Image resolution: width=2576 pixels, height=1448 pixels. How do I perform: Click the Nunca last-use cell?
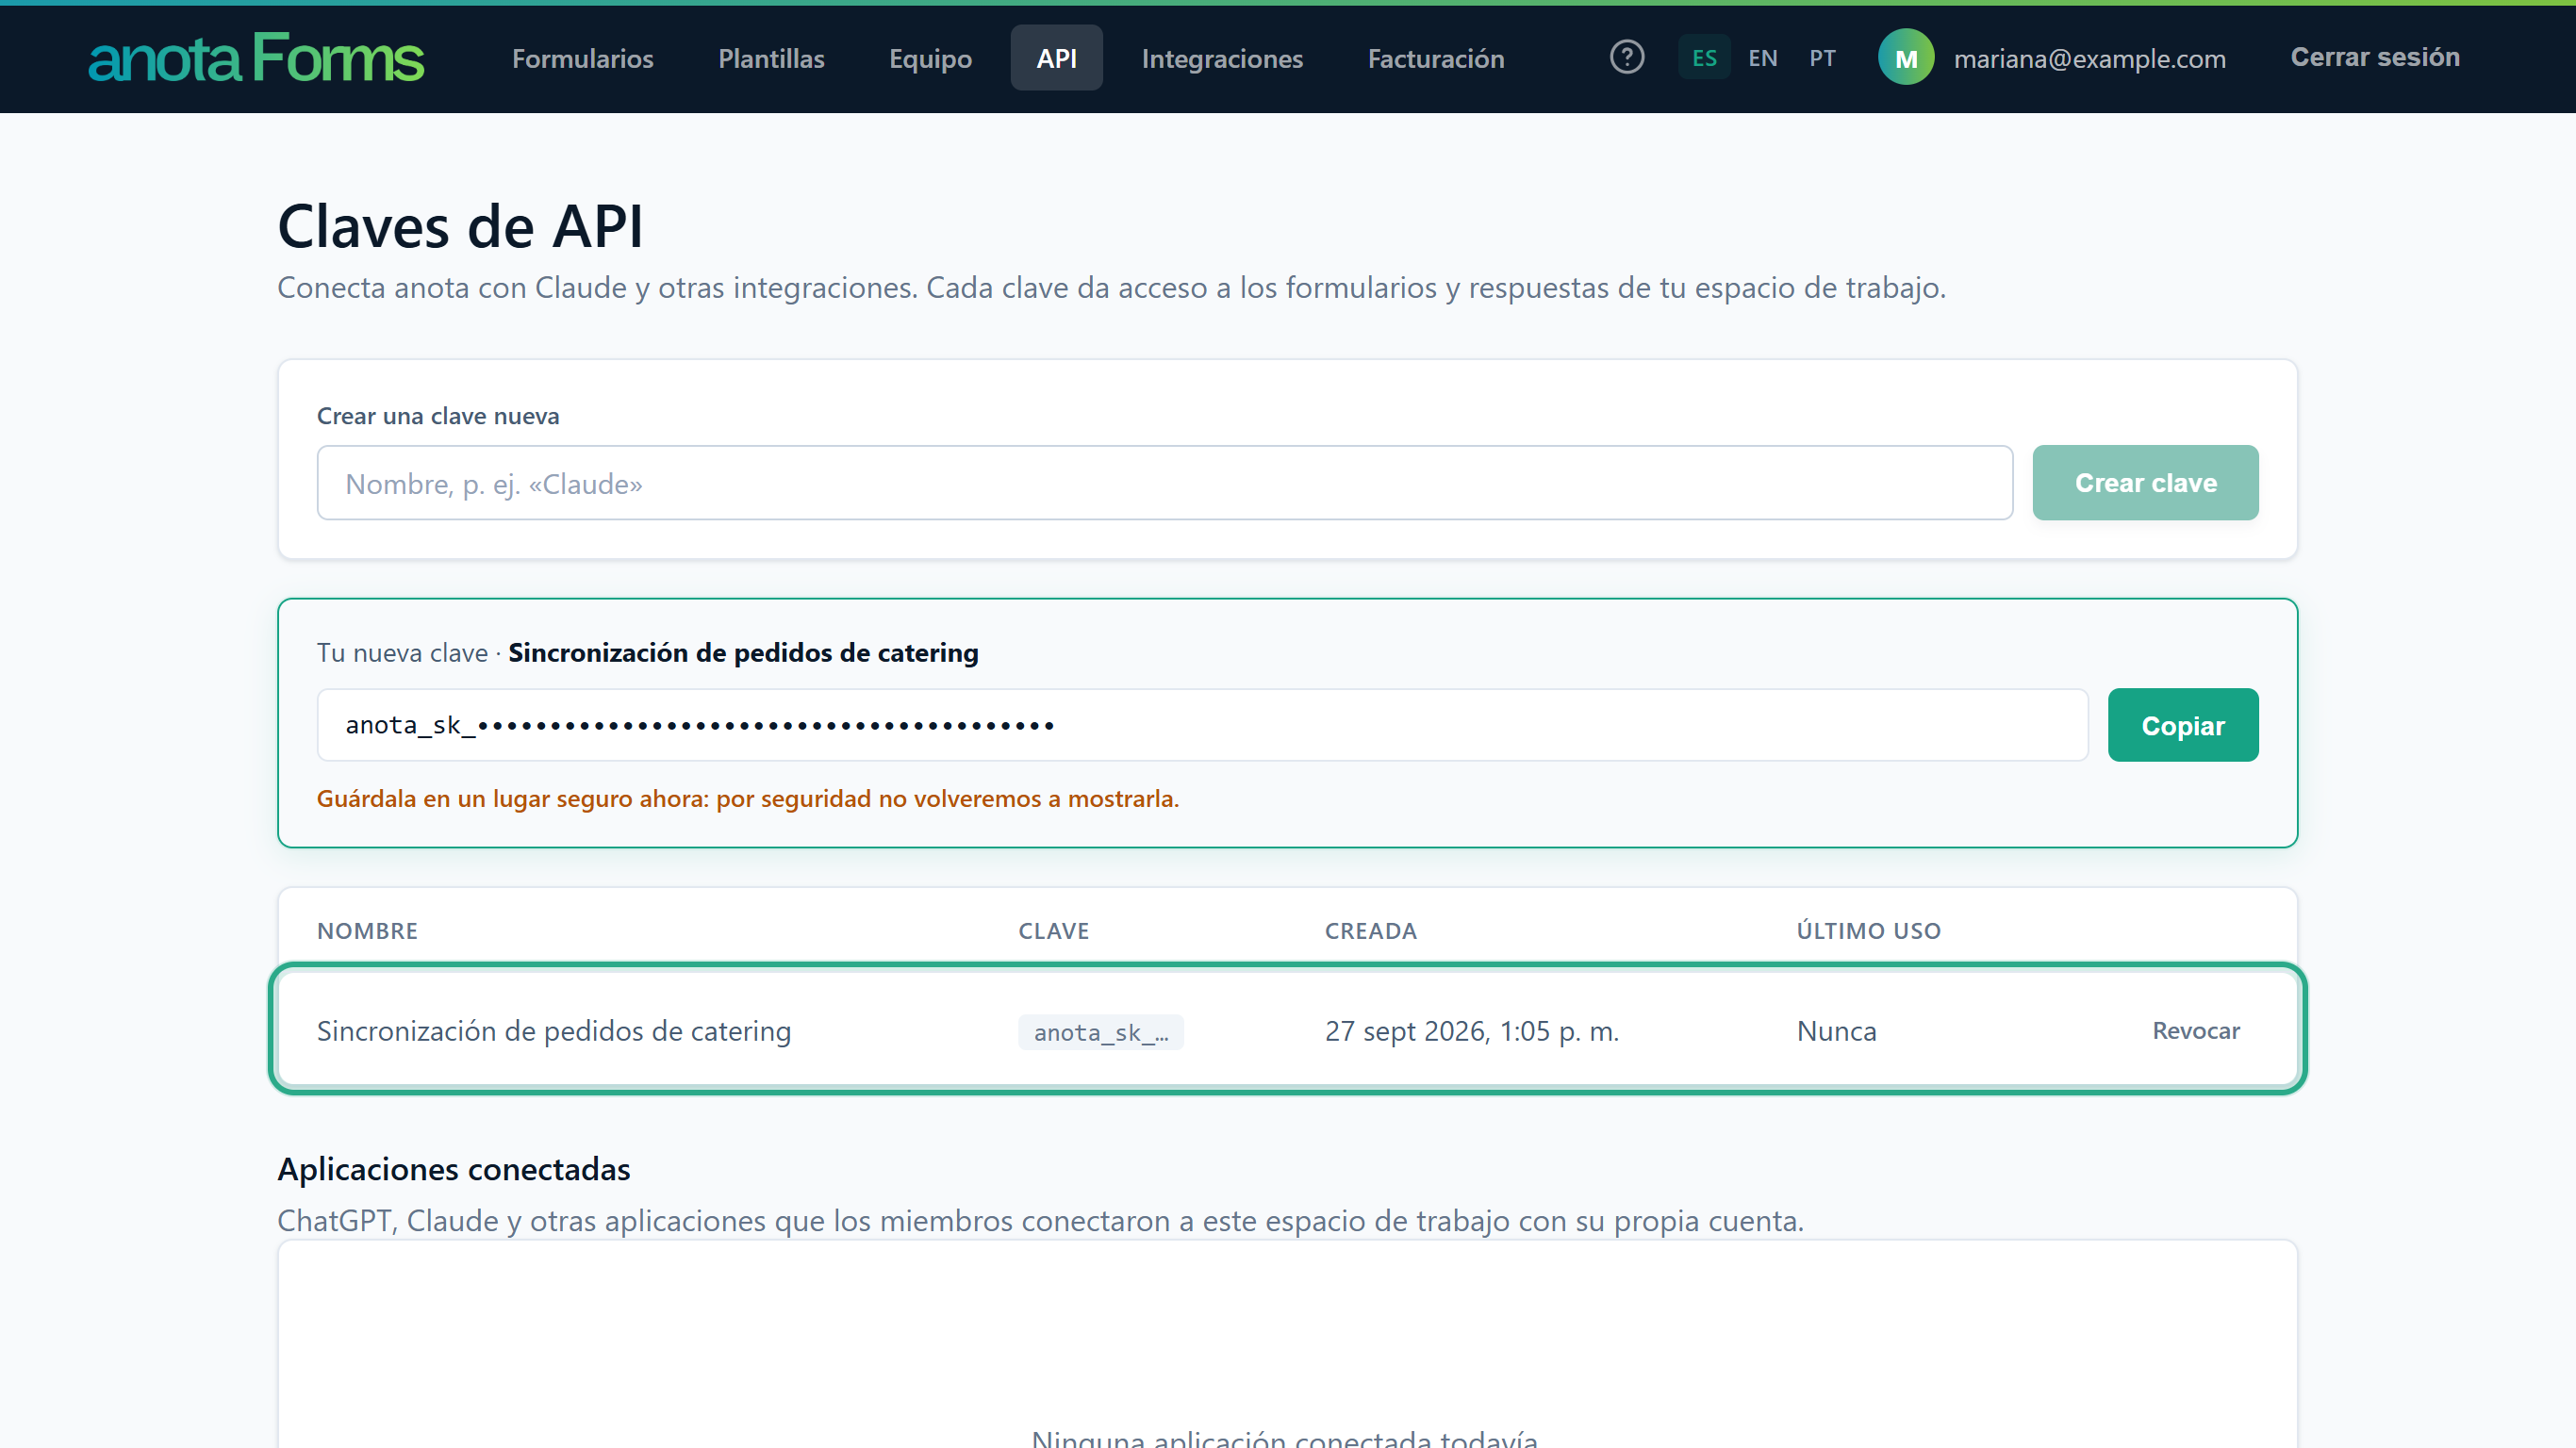pyautogui.click(x=1836, y=1030)
